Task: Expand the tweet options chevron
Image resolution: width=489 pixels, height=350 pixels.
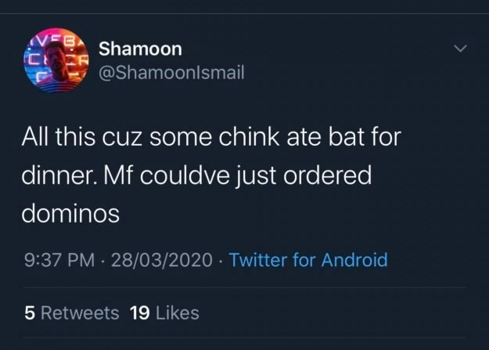Action: point(461,49)
